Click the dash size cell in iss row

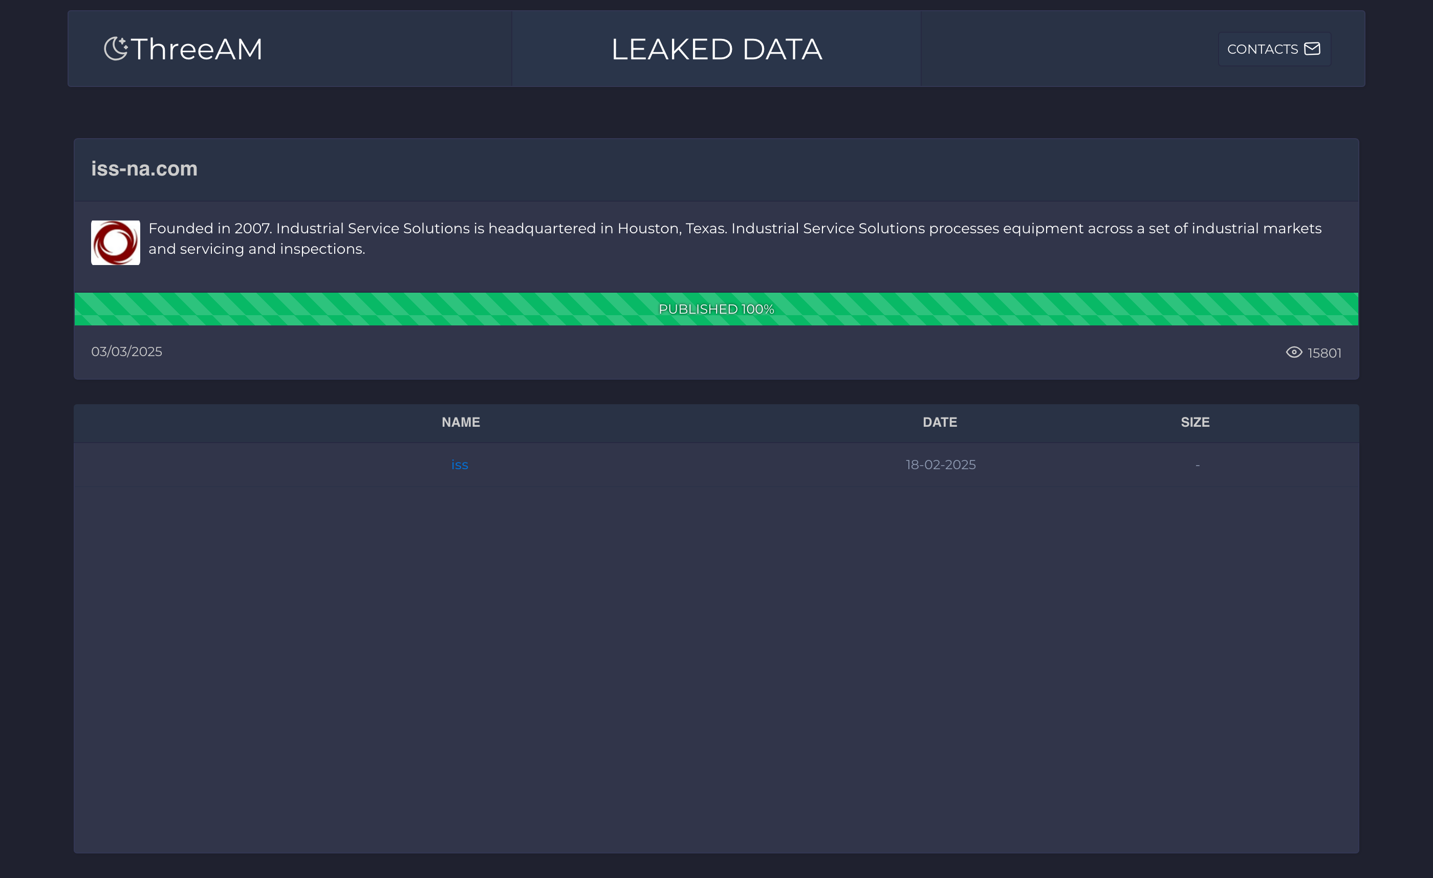pyautogui.click(x=1198, y=465)
